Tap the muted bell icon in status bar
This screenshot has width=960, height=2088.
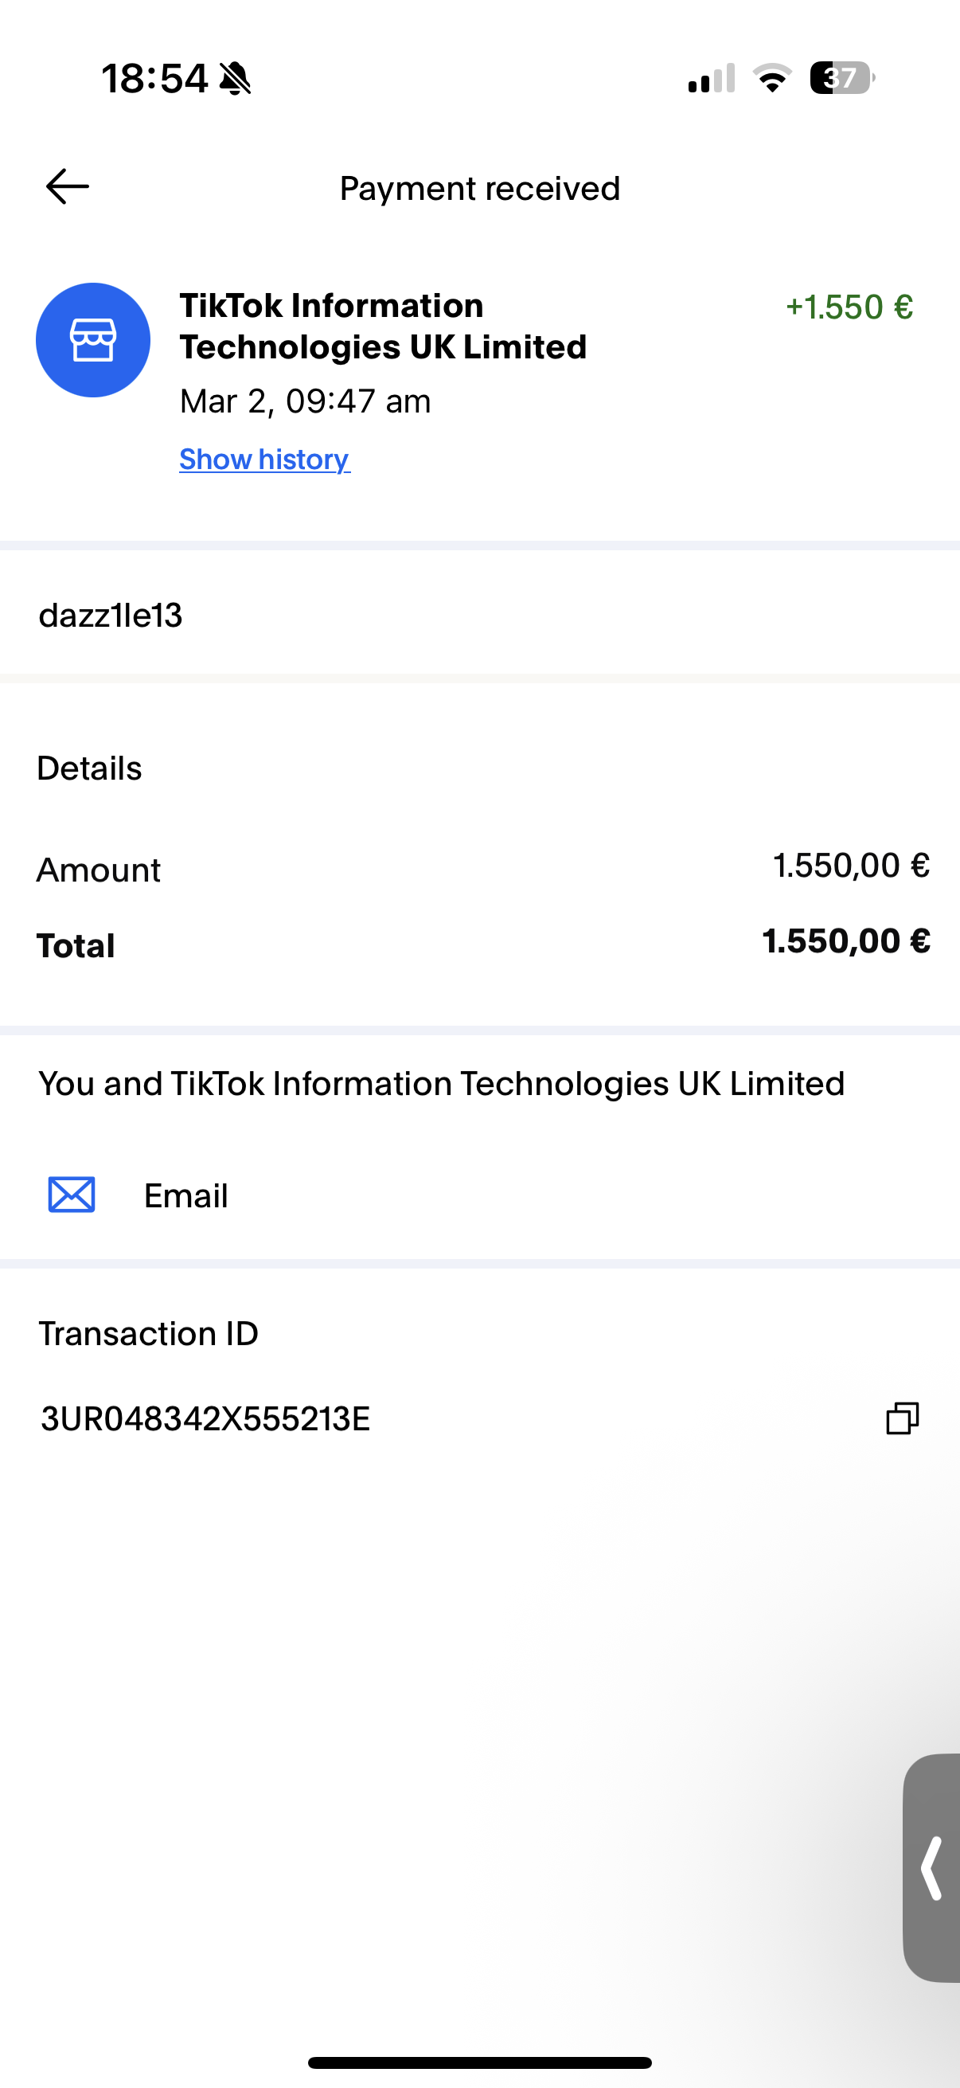236,79
